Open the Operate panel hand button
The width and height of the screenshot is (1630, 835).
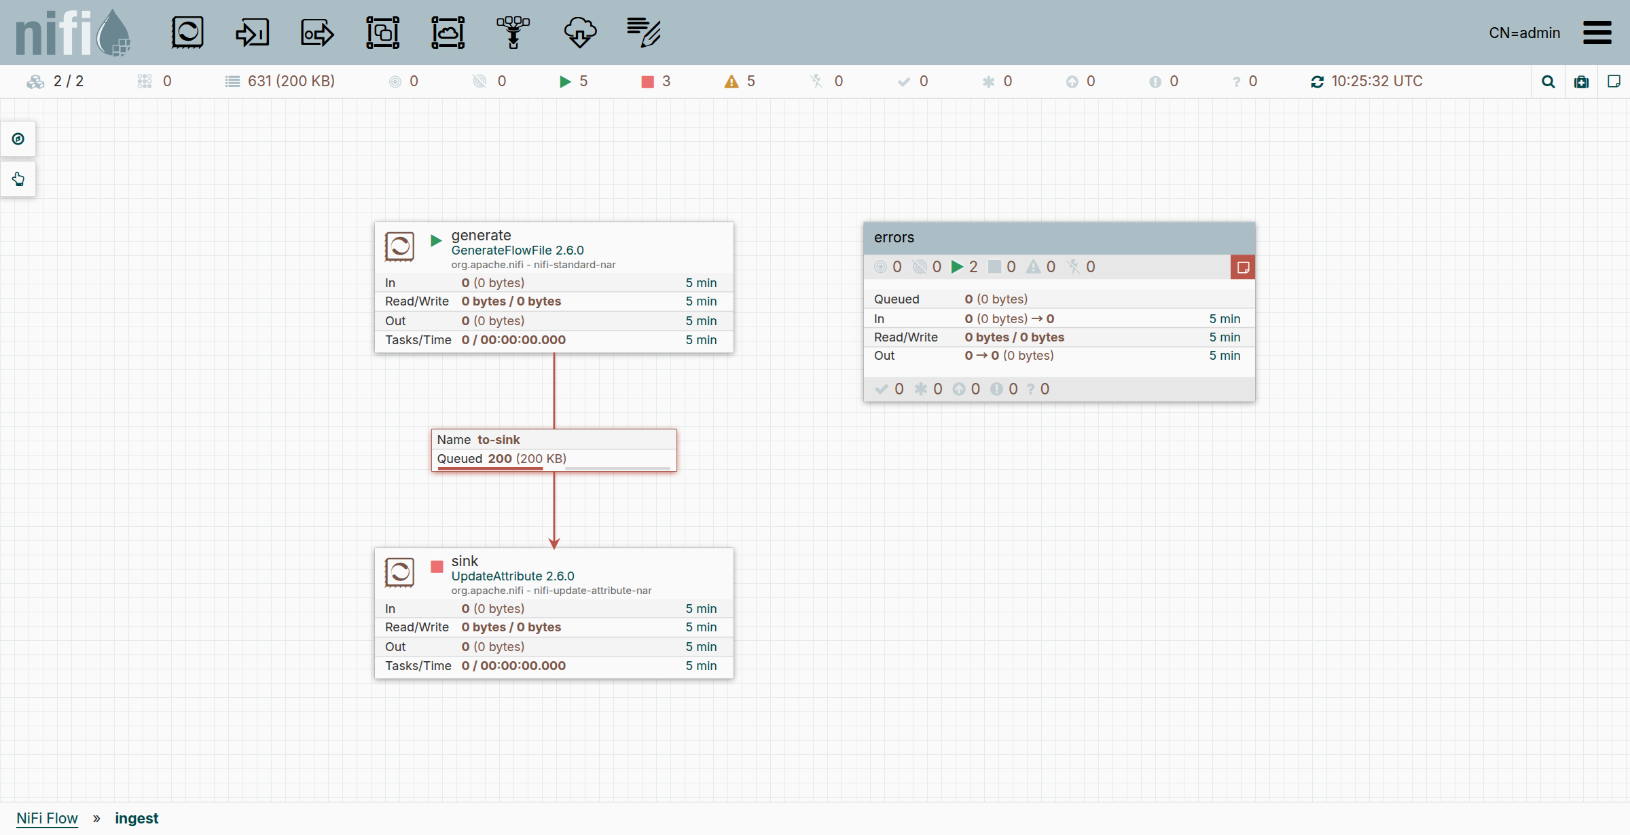tap(18, 179)
